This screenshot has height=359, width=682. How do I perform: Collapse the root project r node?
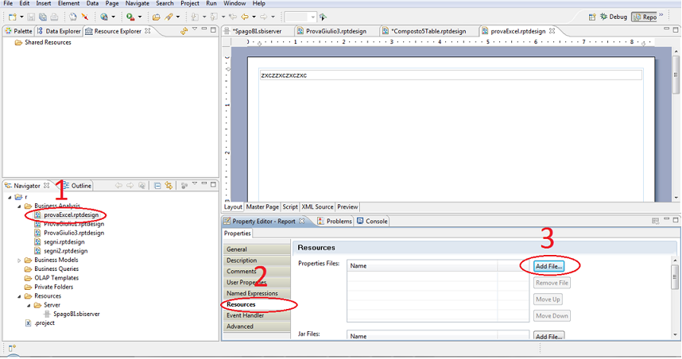coord(10,197)
